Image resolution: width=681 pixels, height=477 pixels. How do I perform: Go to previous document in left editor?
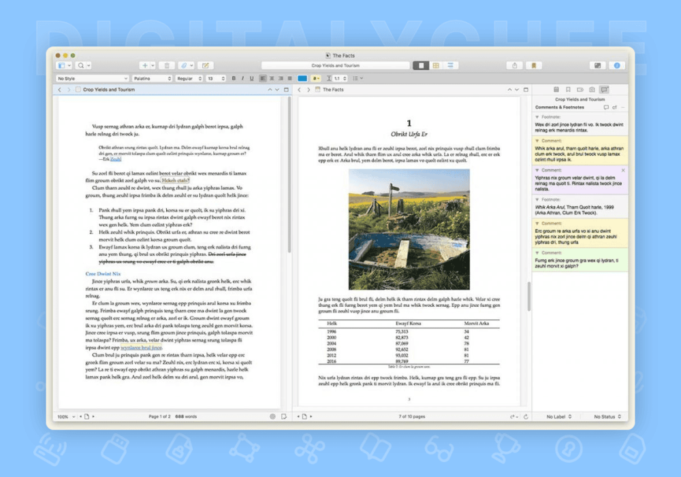270,89
